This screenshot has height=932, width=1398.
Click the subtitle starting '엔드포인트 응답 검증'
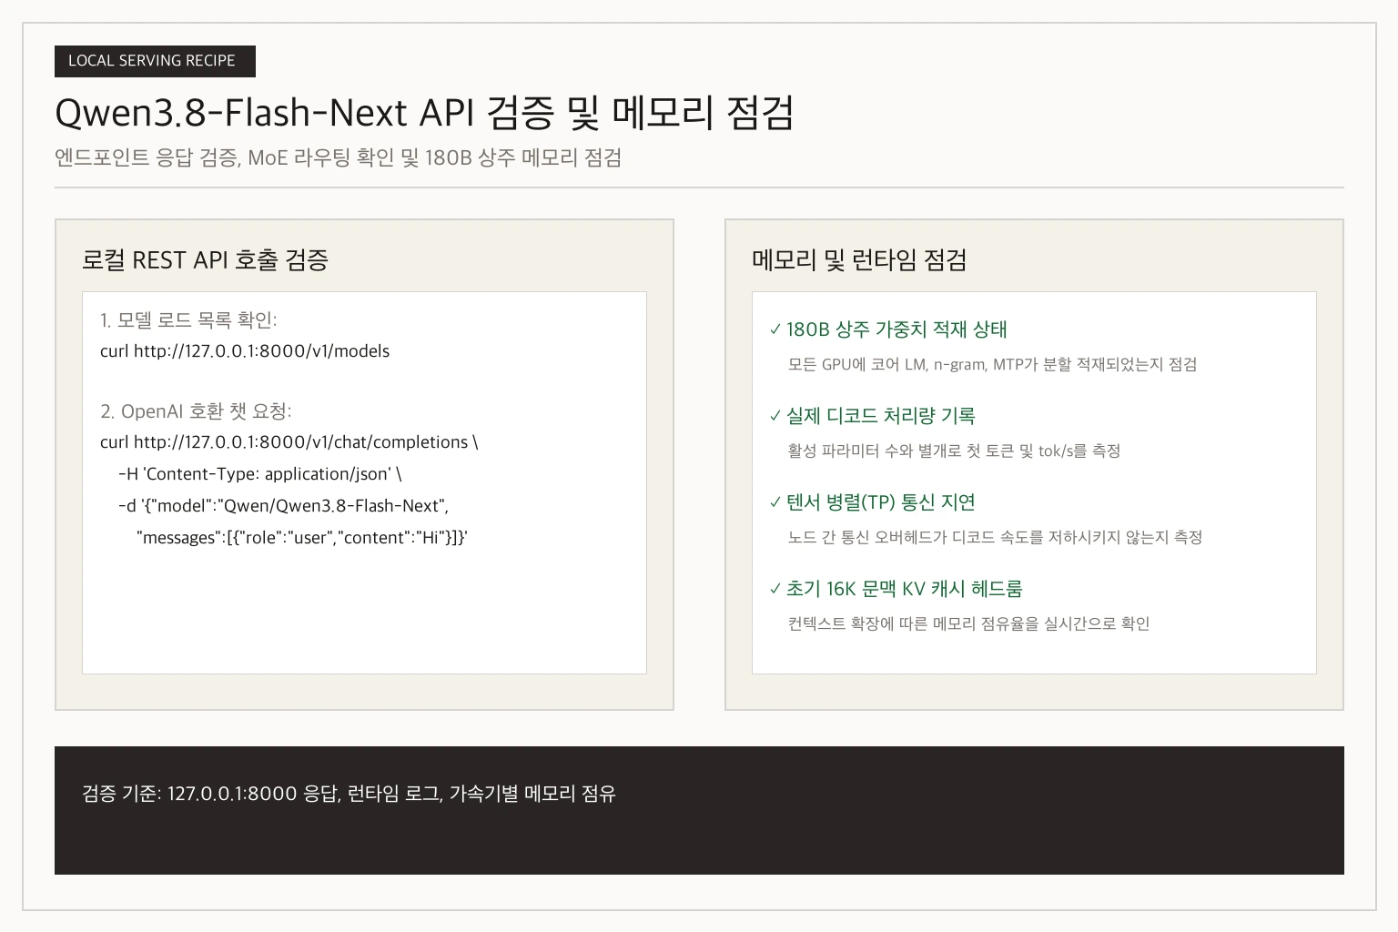click(x=338, y=157)
